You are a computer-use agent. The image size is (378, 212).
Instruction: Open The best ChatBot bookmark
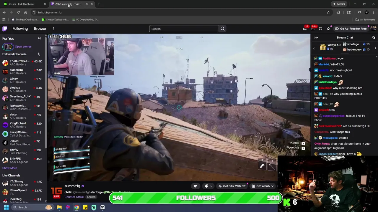(x=25, y=20)
